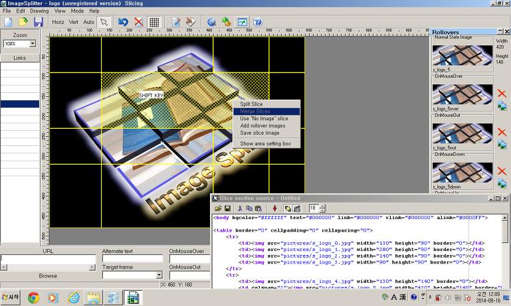Click the green-yellow export gear icon
The image size is (511, 306).
pos(227,22)
